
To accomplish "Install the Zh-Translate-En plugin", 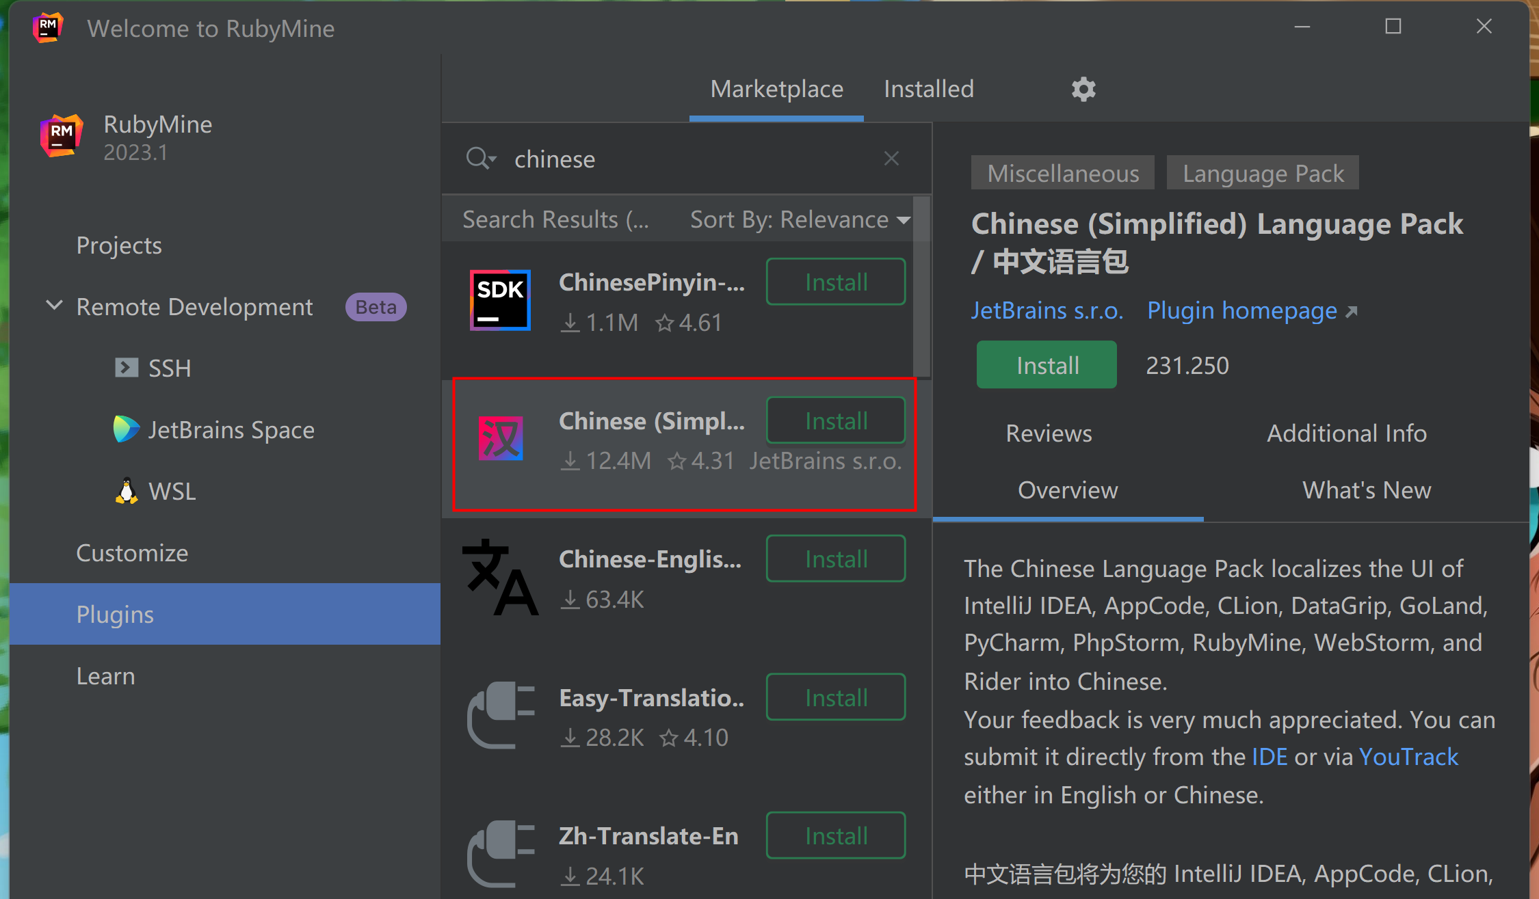I will click(836, 835).
